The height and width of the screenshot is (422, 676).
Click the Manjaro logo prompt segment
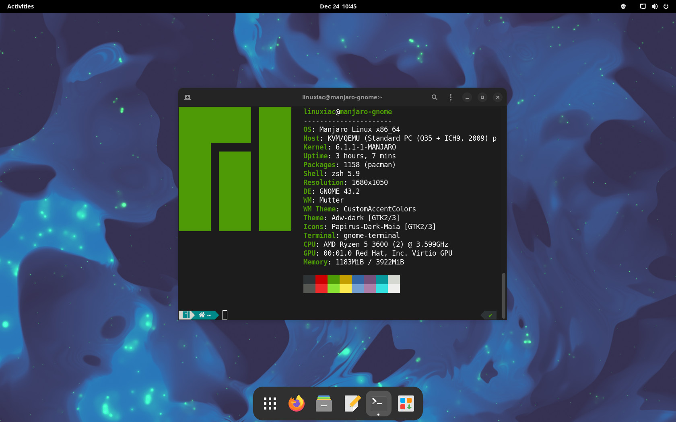click(x=186, y=315)
